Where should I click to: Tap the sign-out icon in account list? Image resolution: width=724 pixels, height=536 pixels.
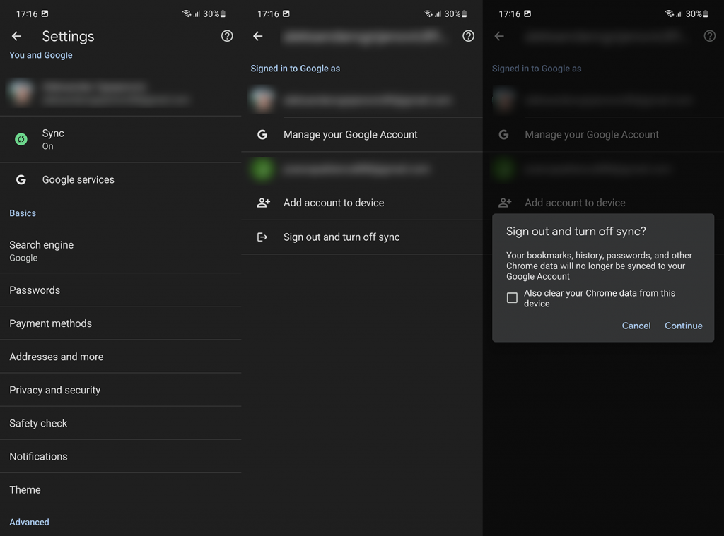[x=262, y=237]
